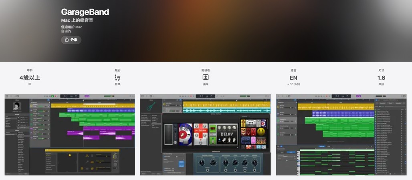Open the 4歲以上 age rating details
The image size is (412, 180).
click(30, 78)
